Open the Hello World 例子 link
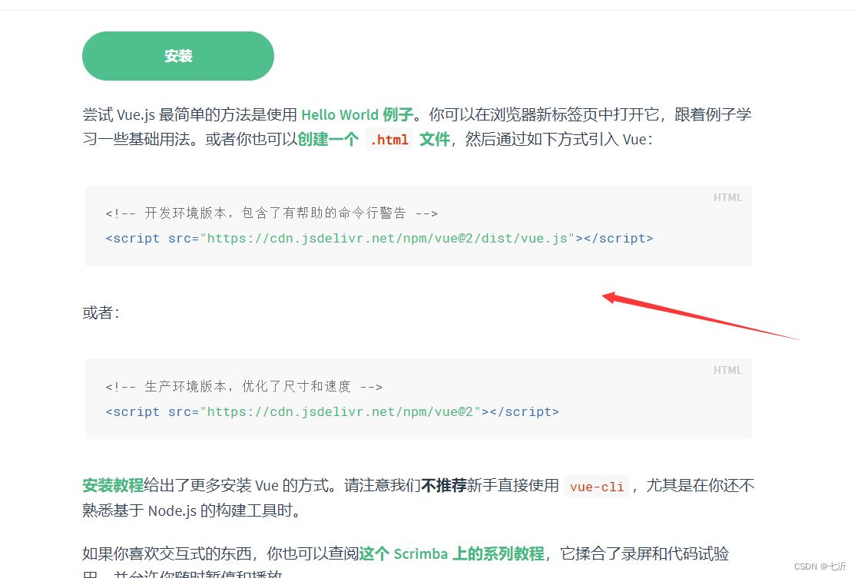The width and height of the screenshot is (858, 578). 357,115
